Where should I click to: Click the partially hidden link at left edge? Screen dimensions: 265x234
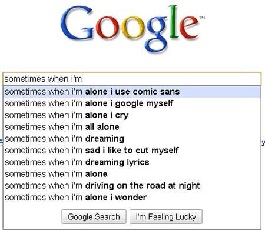tap(1, 142)
